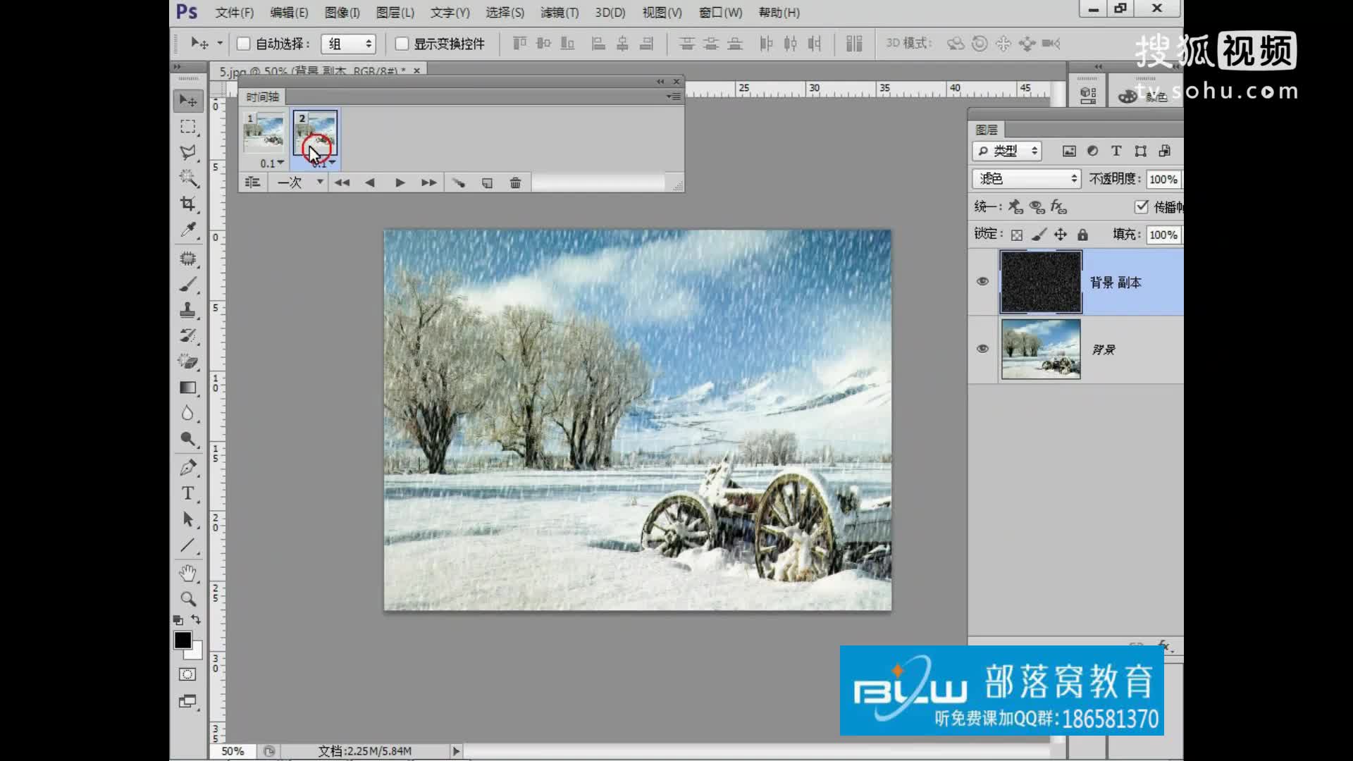Hide the 背景 副本 layer
Viewport: 1353px width, 761px height.
[982, 282]
